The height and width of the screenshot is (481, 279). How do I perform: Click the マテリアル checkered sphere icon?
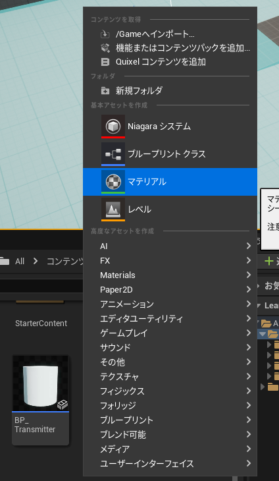pyautogui.click(x=113, y=182)
